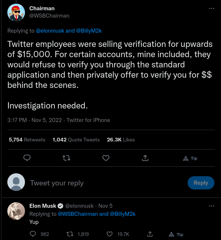Share Elon Musk's reply tweet
The width and height of the screenshot is (221, 240).
tap(149, 234)
